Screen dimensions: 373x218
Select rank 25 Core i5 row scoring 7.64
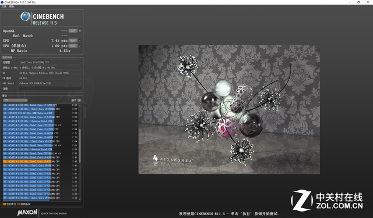[x=40, y=141]
